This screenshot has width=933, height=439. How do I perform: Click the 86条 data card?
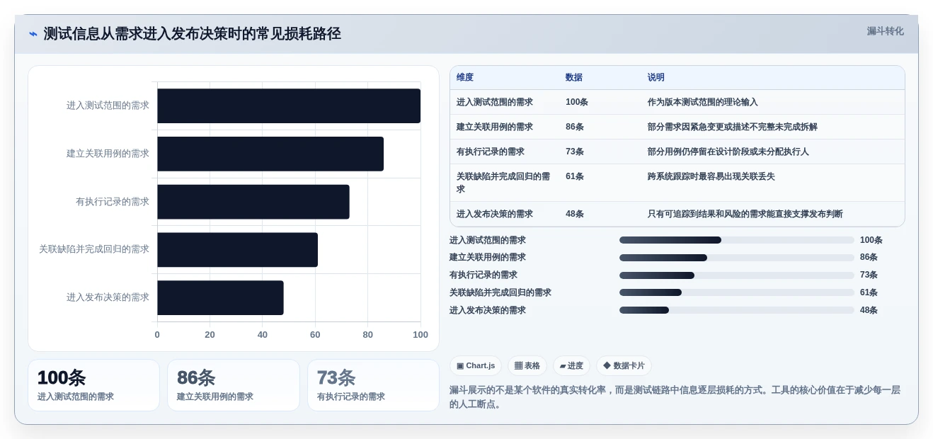click(234, 385)
